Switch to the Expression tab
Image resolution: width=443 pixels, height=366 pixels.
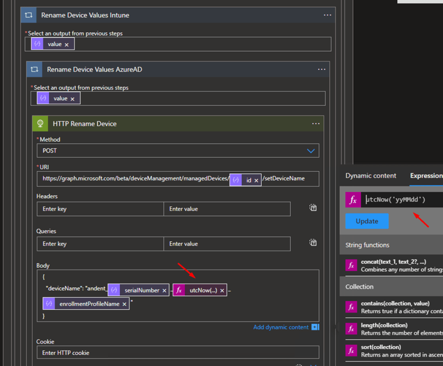[x=426, y=176]
